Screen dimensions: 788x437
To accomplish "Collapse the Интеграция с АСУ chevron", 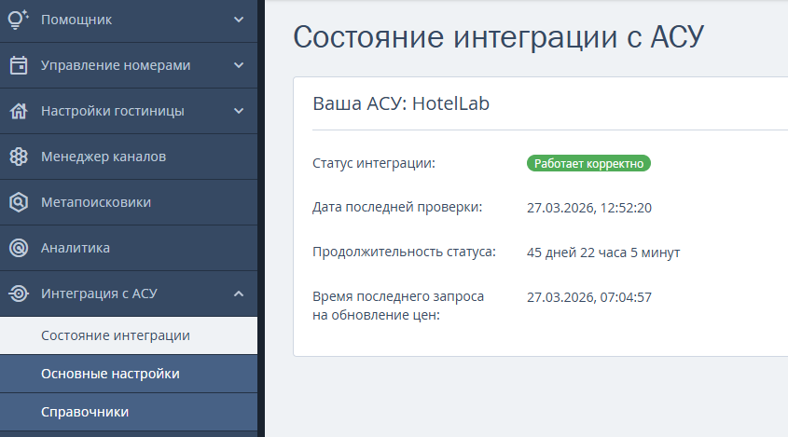I will (239, 294).
